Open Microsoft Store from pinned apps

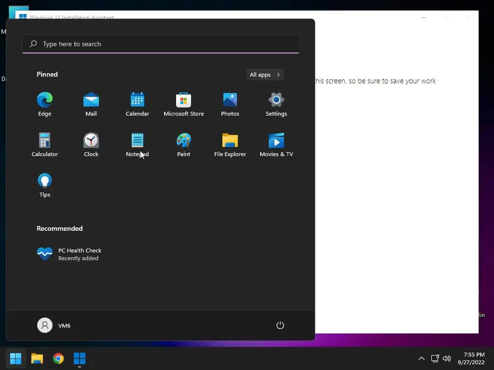click(x=184, y=105)
